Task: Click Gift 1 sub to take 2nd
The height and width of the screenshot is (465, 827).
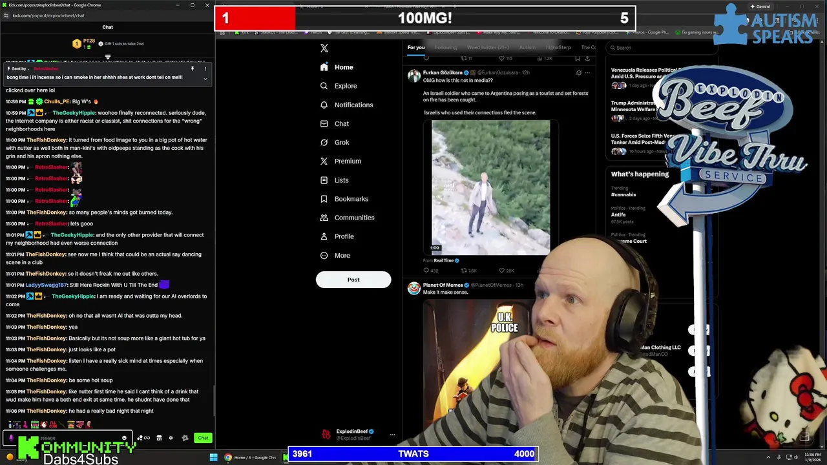Action: [121, 44]
